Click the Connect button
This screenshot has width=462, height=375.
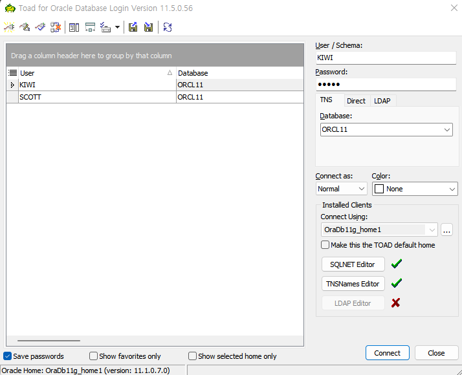[387, 353]
